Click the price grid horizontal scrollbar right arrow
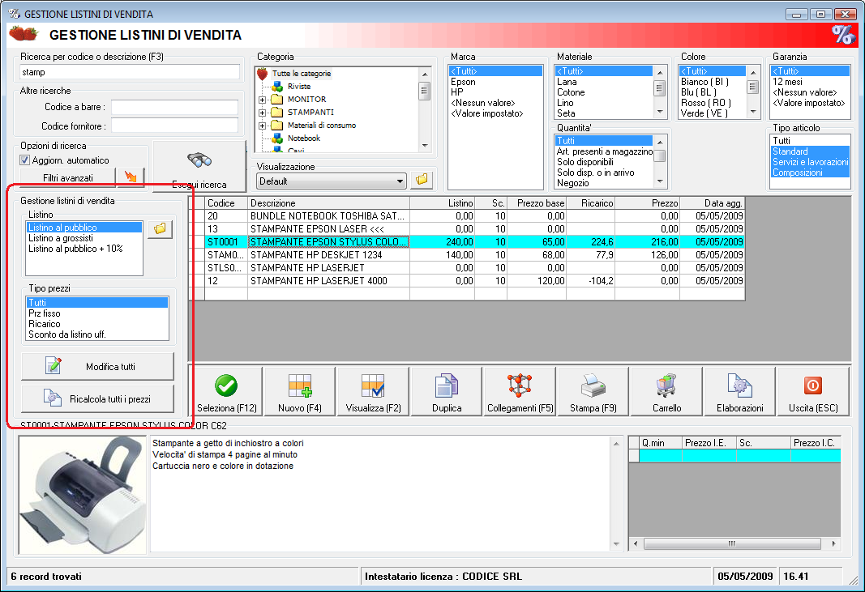 click(833, 544)
